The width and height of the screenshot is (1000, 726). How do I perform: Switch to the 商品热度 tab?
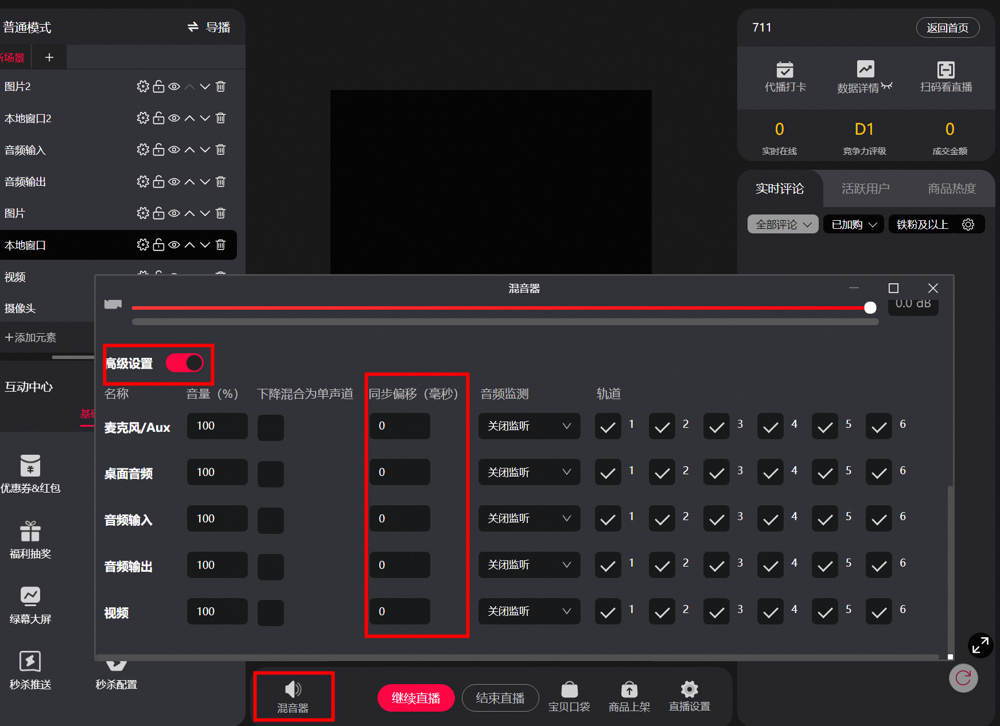click(x=952, y=189)
